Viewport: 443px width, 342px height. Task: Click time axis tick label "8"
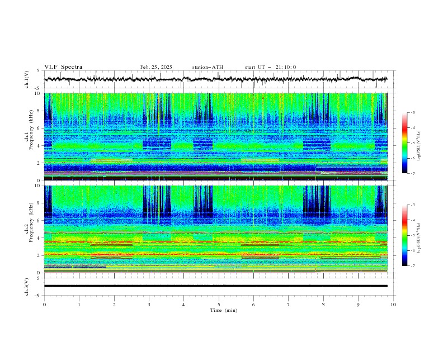pos(323,305)
